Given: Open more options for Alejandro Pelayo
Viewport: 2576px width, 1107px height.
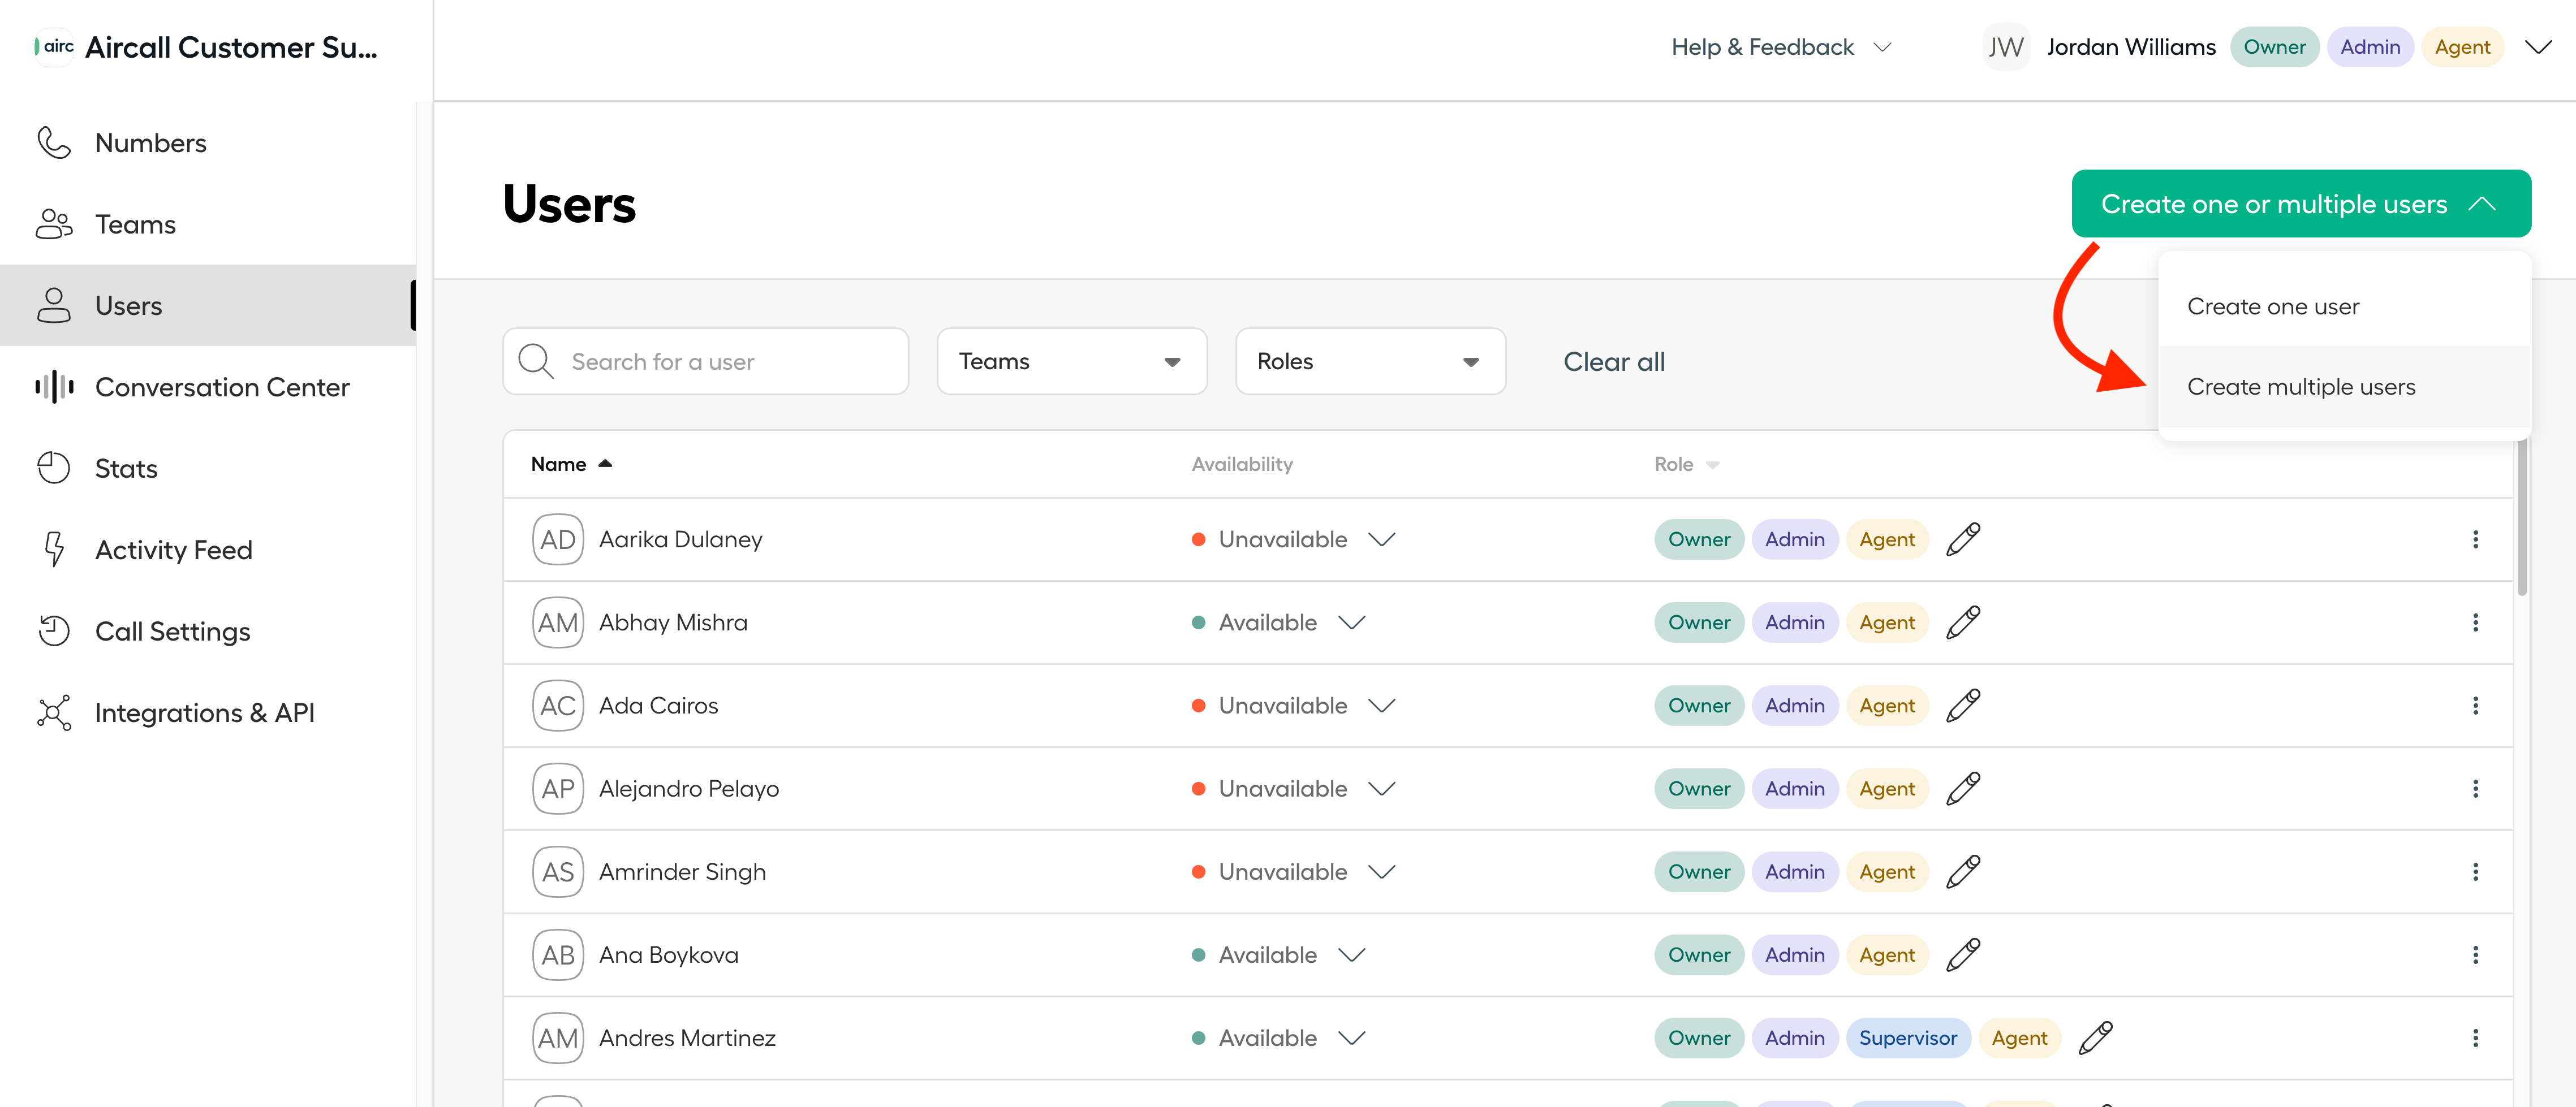Looking at the screenshot, I should [2476, 788].
